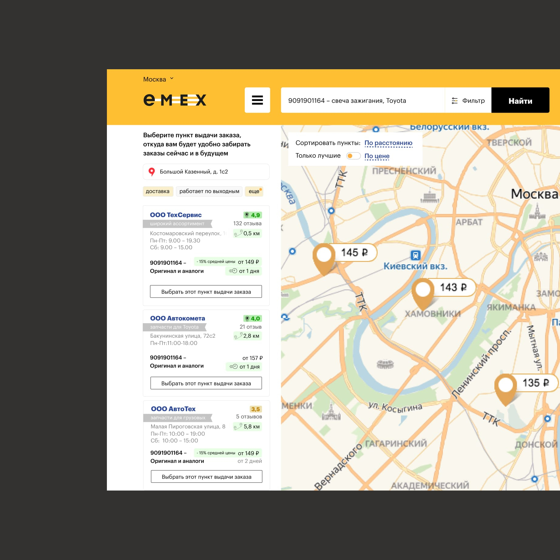Click the filter sliders icon
The image size is (560, 560).
click(454, 101)
